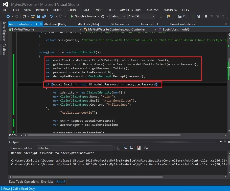The height and width of the screenshot is (191, 230).
Task: Click the Uncomment selected lines icon
Action: 198,16
